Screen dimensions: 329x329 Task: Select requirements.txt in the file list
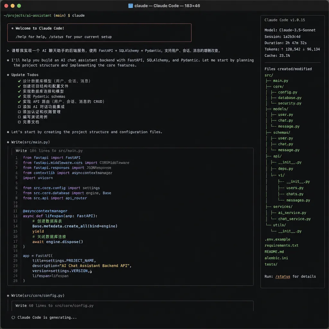(x=281, y=245)
